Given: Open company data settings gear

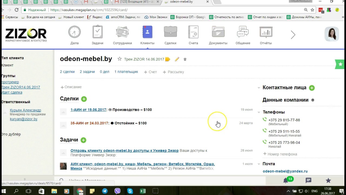Looking at the screenshot, I should 313,100.
